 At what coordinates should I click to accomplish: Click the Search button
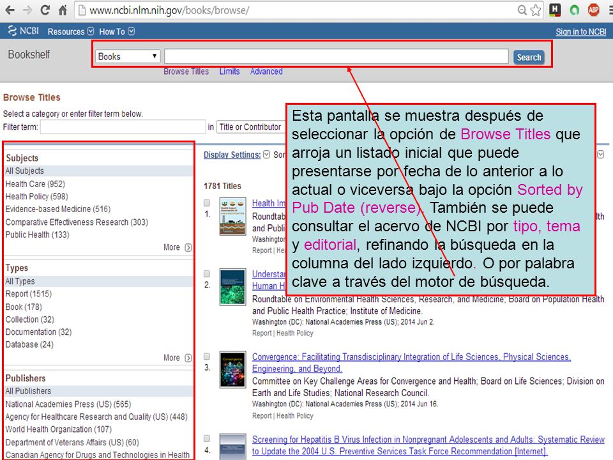(529, 57)
